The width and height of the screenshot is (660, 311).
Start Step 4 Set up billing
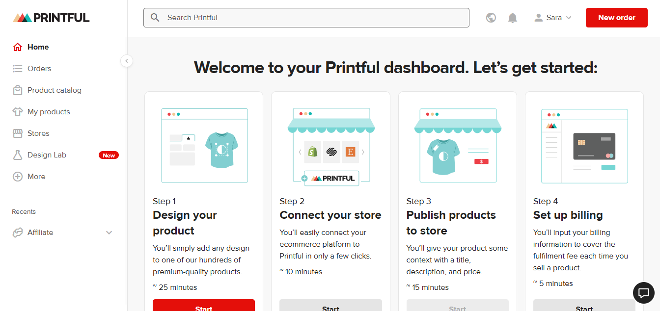coord(584,305)
